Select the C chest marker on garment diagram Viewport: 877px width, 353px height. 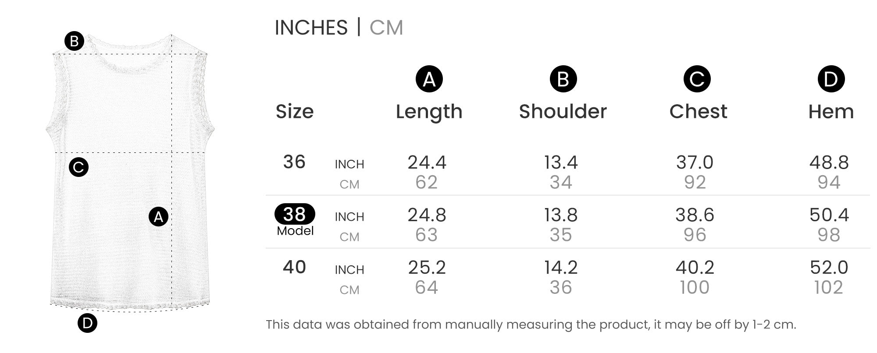point(78,167)
